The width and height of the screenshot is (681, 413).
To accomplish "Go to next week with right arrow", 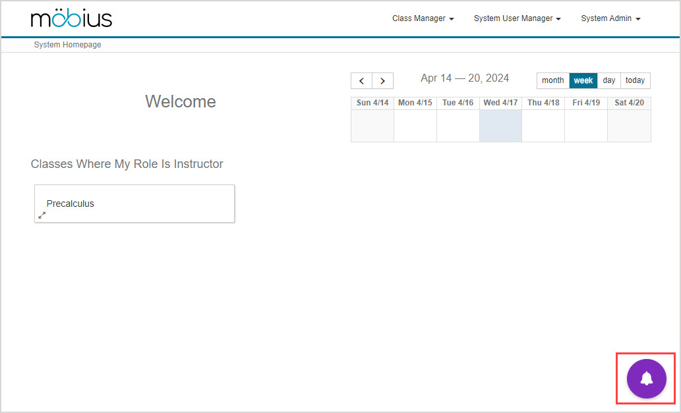I will click(x=383, y=81).
